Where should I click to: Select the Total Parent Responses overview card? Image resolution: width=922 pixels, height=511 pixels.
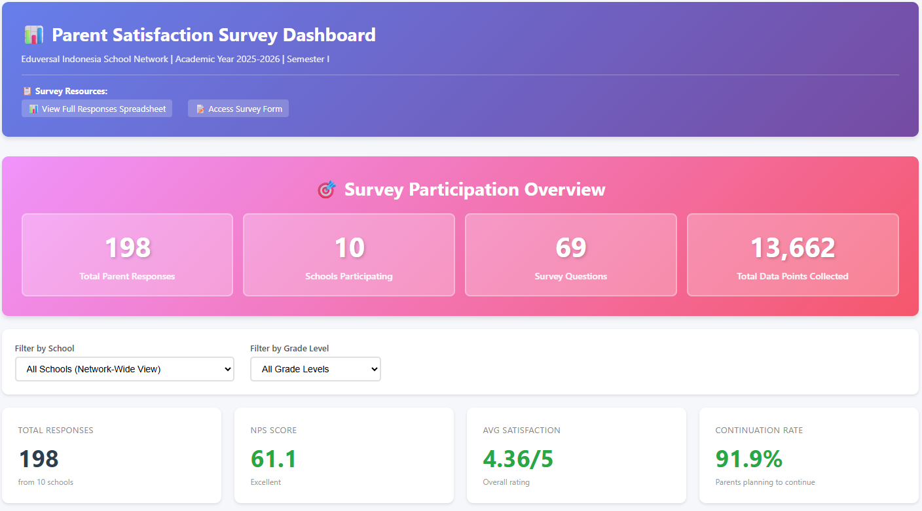coord(127,255)
